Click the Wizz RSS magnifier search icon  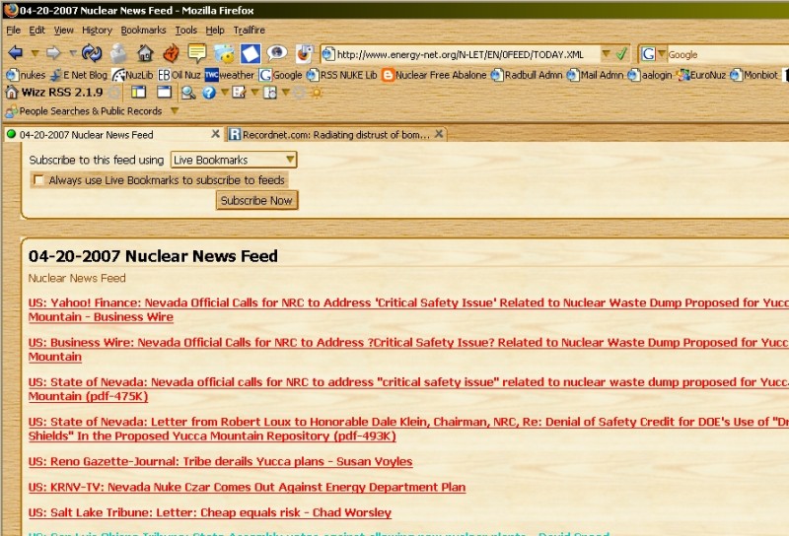click(188, 93)
